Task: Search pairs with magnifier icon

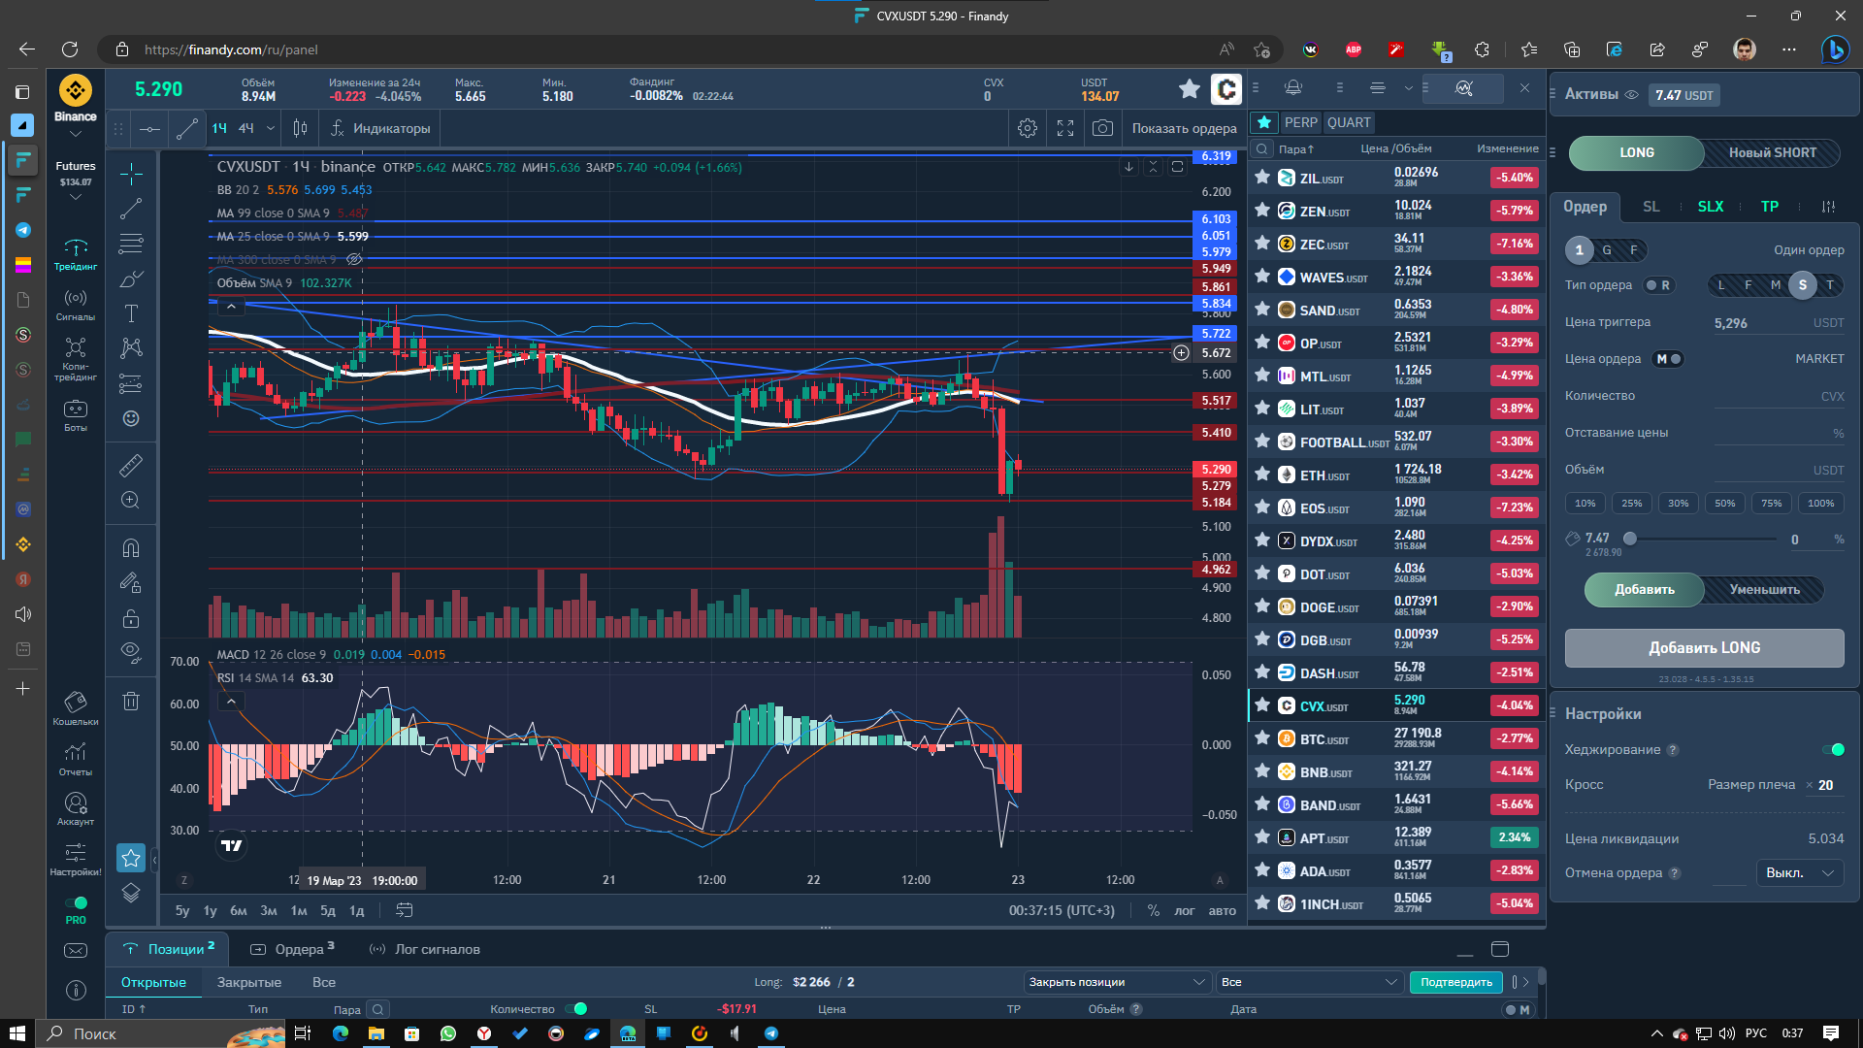Action: (1262, 148)
